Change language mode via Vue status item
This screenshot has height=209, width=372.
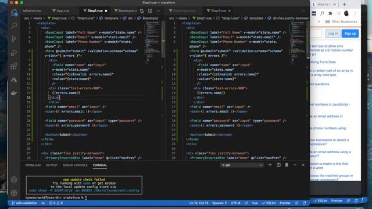[255, 203]
